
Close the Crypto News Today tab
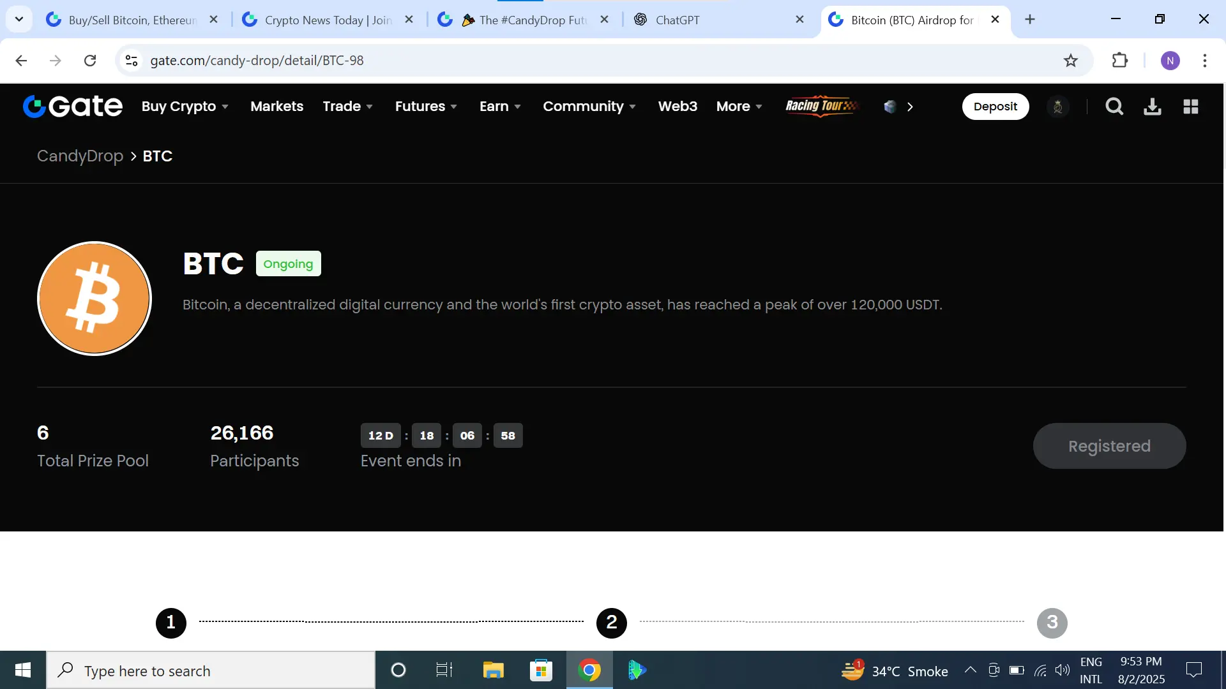(x=409, y=20)
